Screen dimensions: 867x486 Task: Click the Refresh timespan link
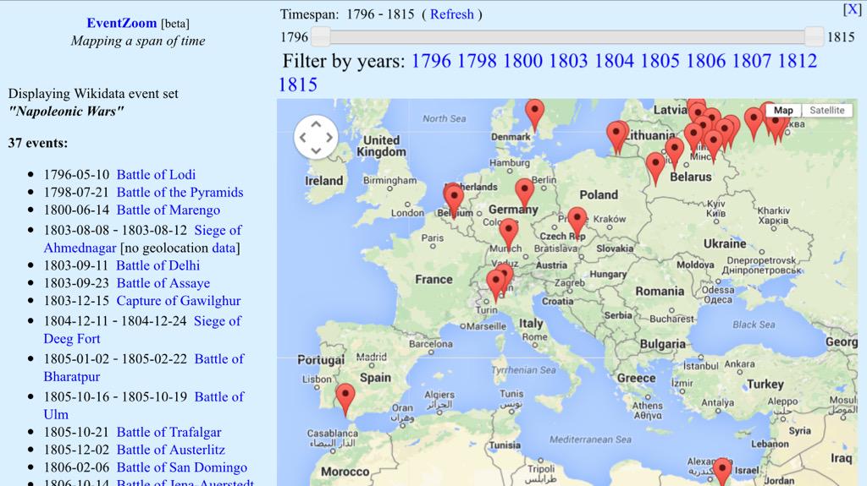(x=451, y=14)
